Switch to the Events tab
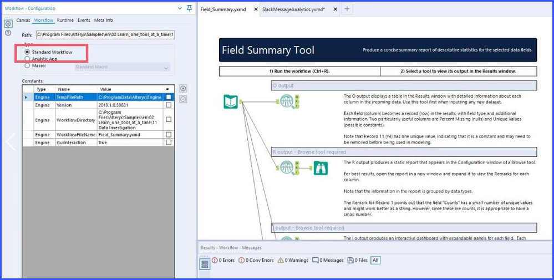The image size is (554, 280). click(x=84, y=20)
